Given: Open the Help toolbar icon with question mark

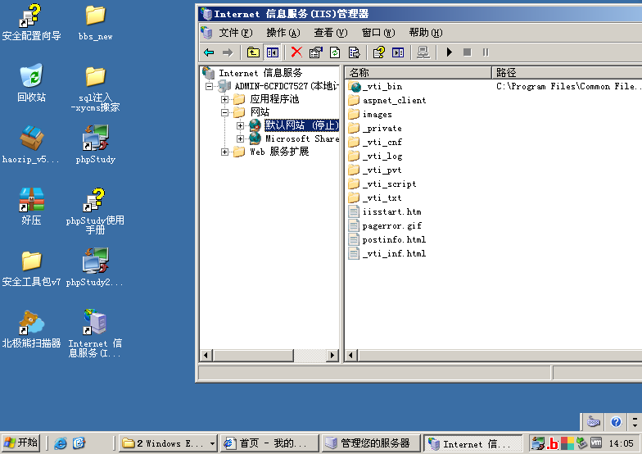Looking at the screenshot, I should (378, 52).
